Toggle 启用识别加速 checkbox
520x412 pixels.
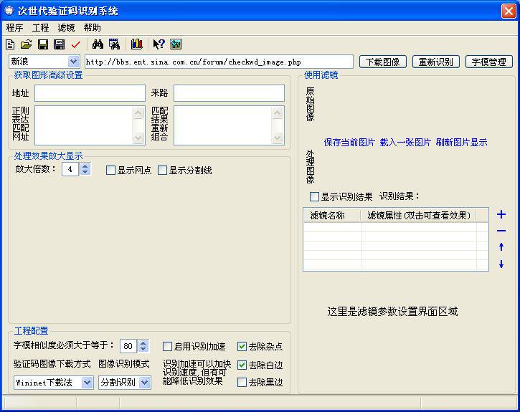(167, 346)
